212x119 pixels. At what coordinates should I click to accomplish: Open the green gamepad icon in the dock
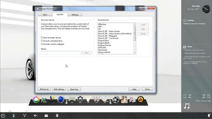pos(72,99)
